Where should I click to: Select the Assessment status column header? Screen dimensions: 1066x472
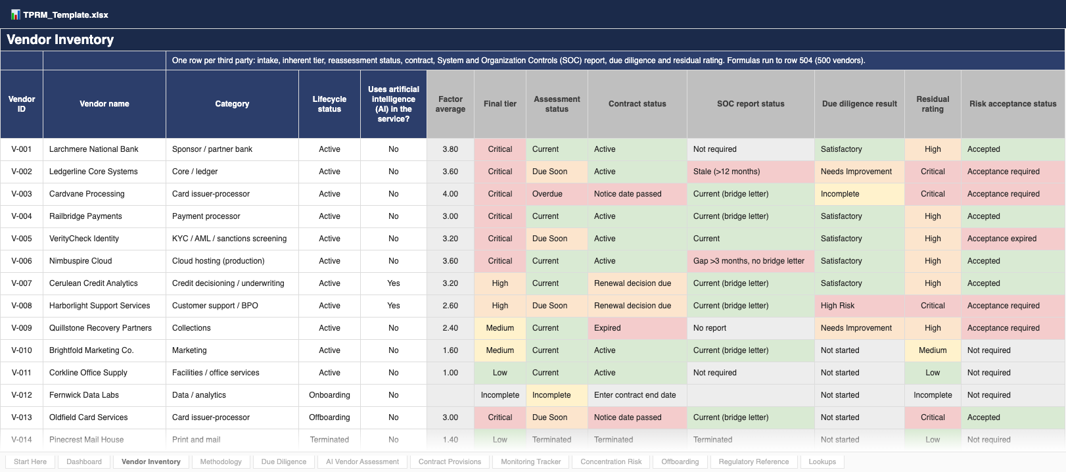tap(557, 104)
